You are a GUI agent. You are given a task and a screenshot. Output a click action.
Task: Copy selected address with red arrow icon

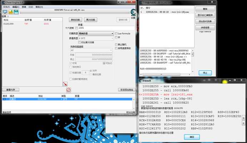tap(65, 84)
